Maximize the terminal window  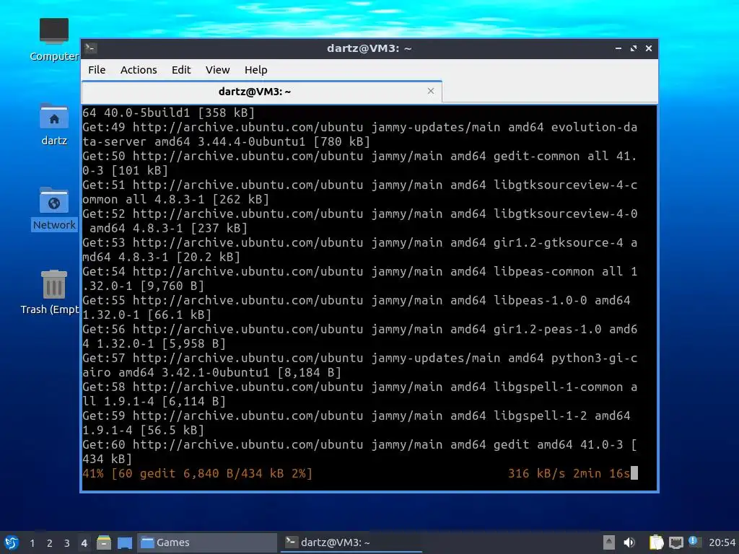pos(634,48)
